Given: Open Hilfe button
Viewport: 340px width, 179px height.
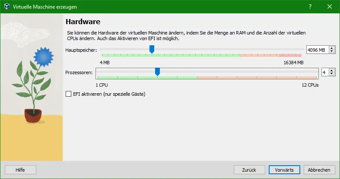Looking at the screenshot, I should point(20,170).
